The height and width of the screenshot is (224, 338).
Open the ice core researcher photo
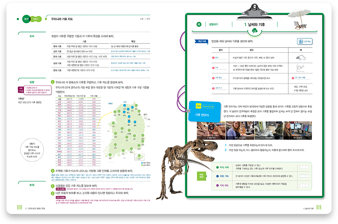click(269, 130)
